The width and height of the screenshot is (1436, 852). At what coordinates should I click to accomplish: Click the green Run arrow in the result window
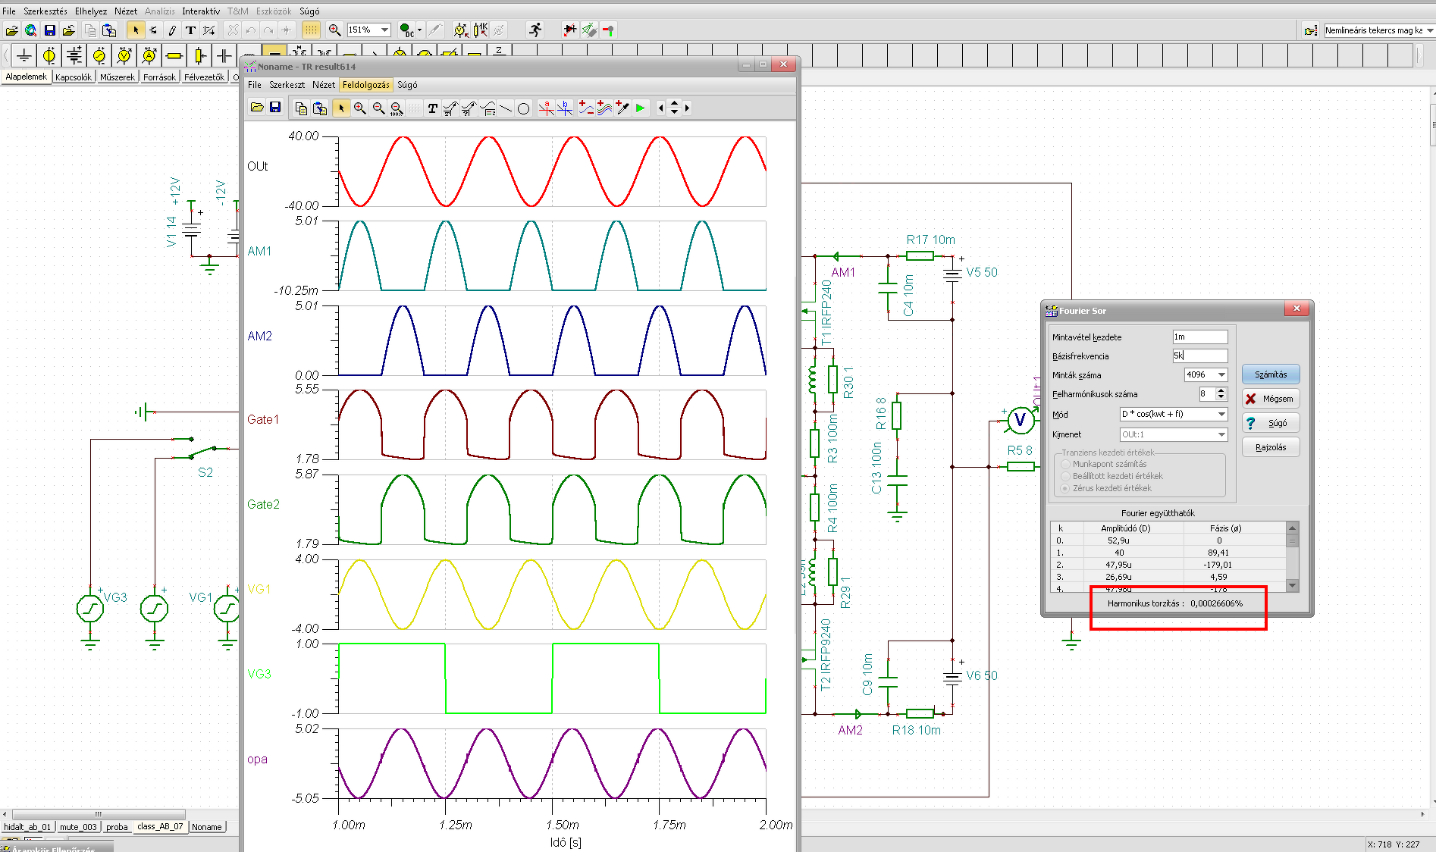[641, 108]
